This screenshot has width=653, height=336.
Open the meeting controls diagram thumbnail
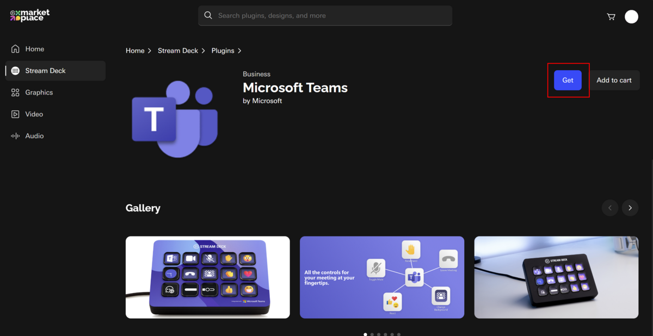tap(382, 277)
